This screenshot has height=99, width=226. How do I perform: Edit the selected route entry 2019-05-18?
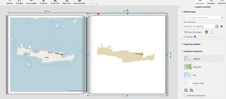click(217, 26)
